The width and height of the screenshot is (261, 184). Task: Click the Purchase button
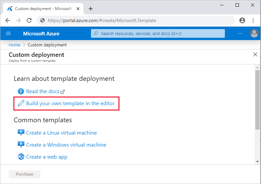tap(24, 174)
